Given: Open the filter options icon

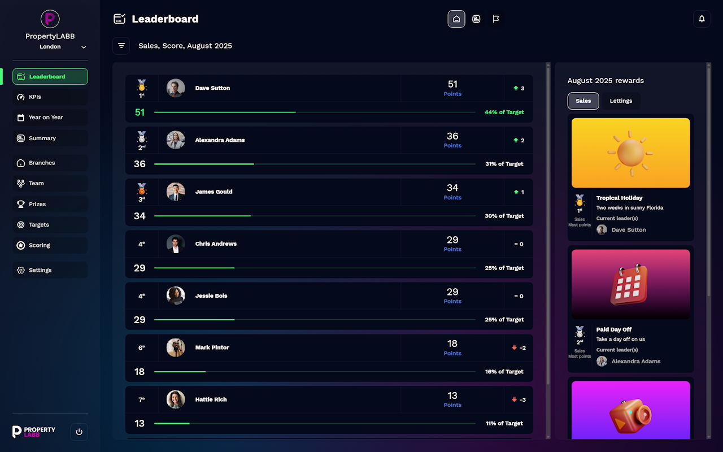Looking at the screenshot, I should tap(121, 46).
